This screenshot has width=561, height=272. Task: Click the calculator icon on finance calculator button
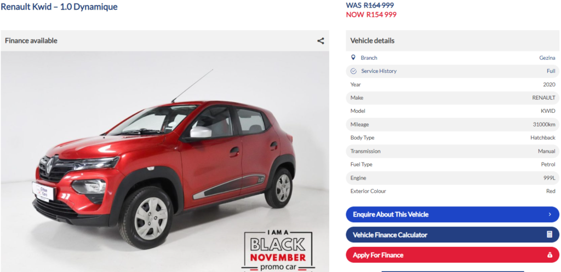[x=549, y=235]
